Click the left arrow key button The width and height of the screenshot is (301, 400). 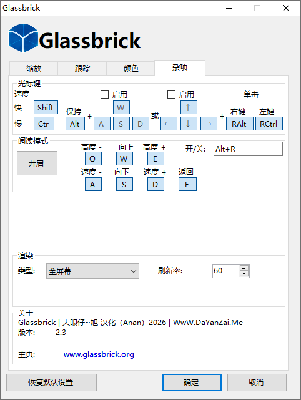(169, 124)
